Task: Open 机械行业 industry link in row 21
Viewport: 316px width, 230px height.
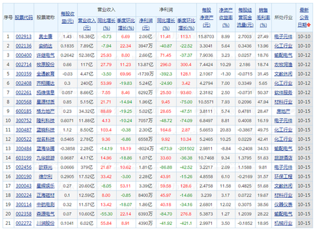Action: (283, 223)
